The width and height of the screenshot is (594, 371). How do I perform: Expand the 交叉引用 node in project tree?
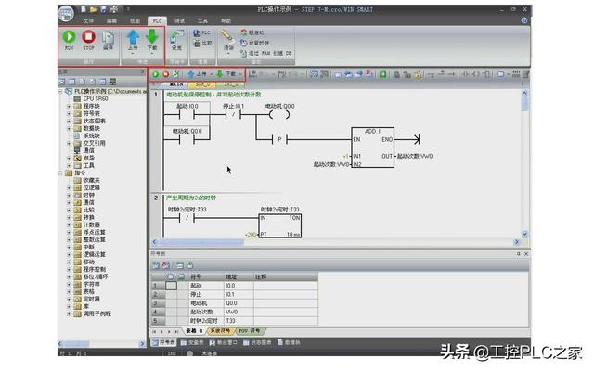tap(69, 143)
